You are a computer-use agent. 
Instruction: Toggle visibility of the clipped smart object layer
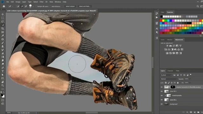tap(161, 96)
